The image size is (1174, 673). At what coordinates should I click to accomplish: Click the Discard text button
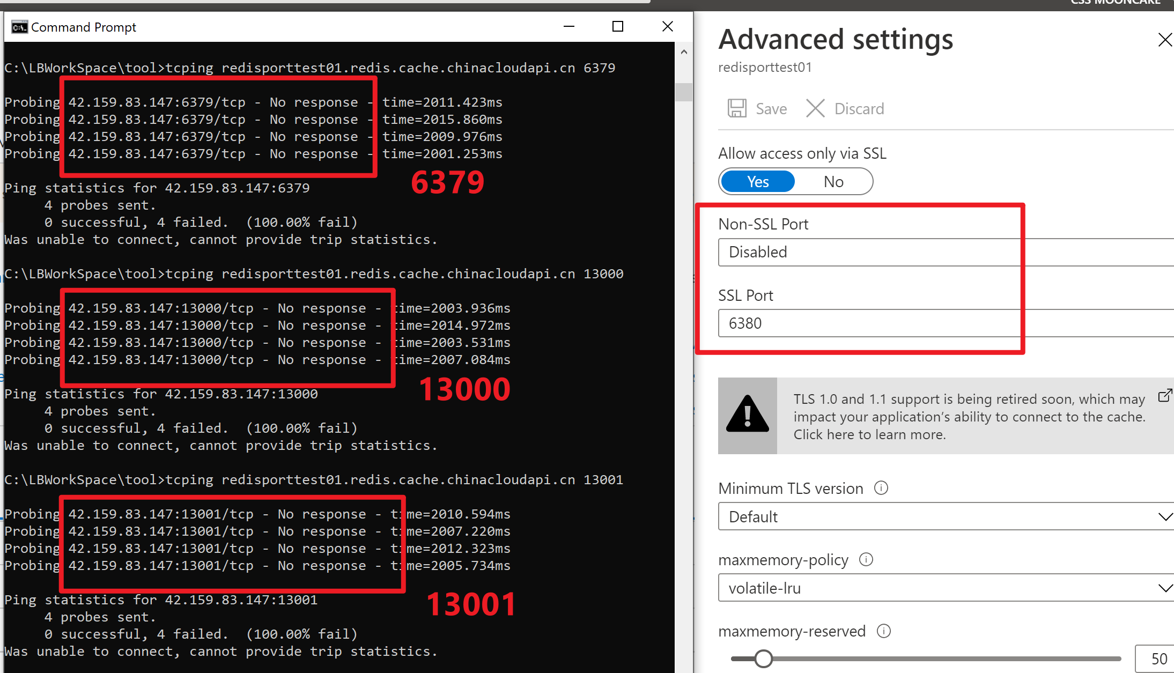[x=859, y=109]
